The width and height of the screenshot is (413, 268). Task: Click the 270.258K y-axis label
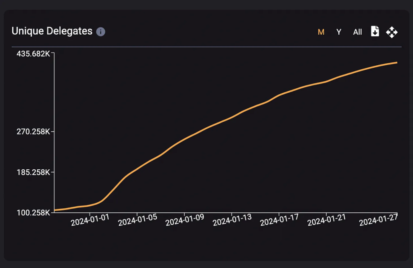tap(33, 132)
